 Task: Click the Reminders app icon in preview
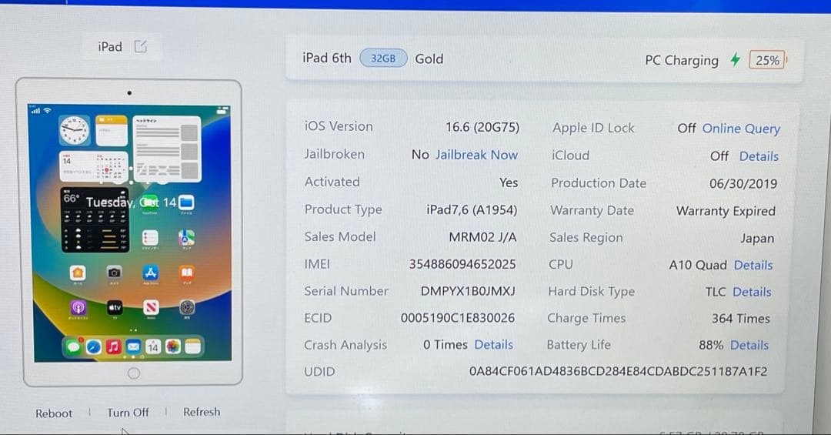click(150, 238)
